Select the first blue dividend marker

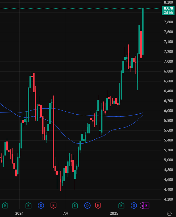(41, 206)
